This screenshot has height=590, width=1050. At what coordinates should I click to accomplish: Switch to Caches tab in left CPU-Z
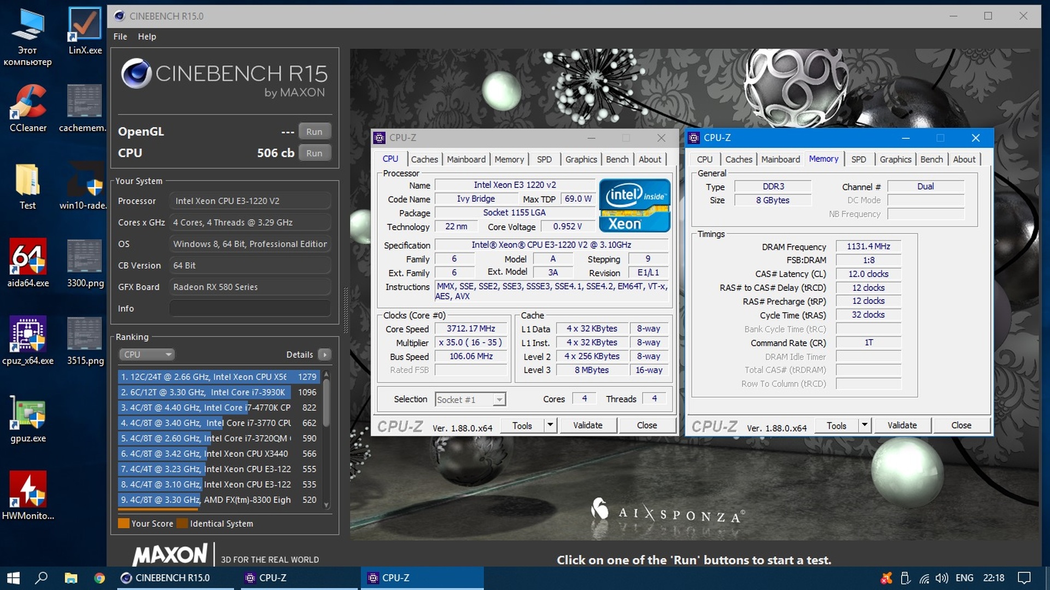[424, 159]
